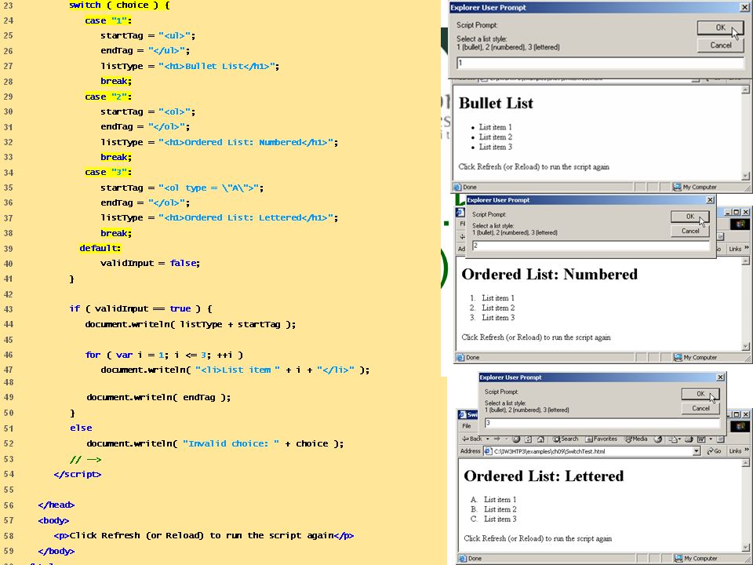753x565 pixels.
Task: Open the Forward button history dropdown arrow
Action: pos(506,439)
